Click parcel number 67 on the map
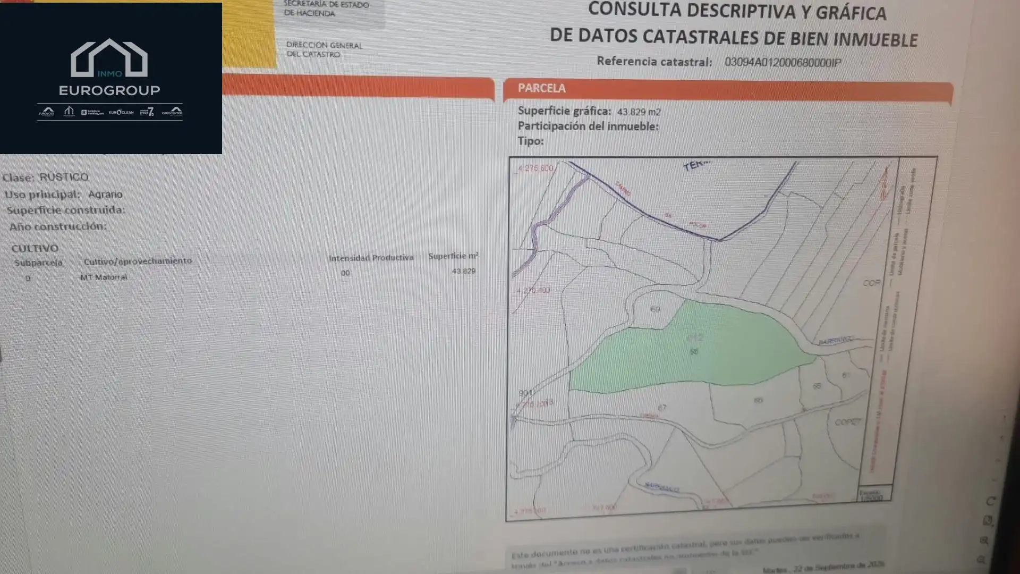Viewport: 1020px width, 574px height. coord(661,408)
